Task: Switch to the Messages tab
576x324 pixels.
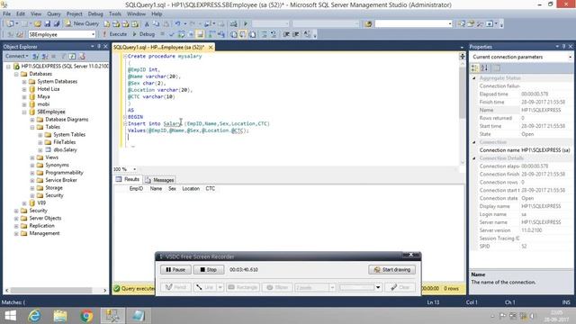Action: 159,180
